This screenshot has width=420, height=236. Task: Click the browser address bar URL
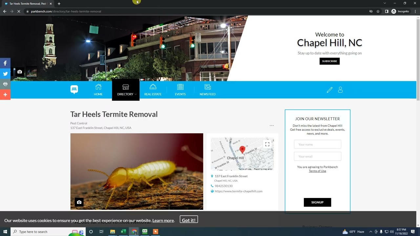[66, 11]
